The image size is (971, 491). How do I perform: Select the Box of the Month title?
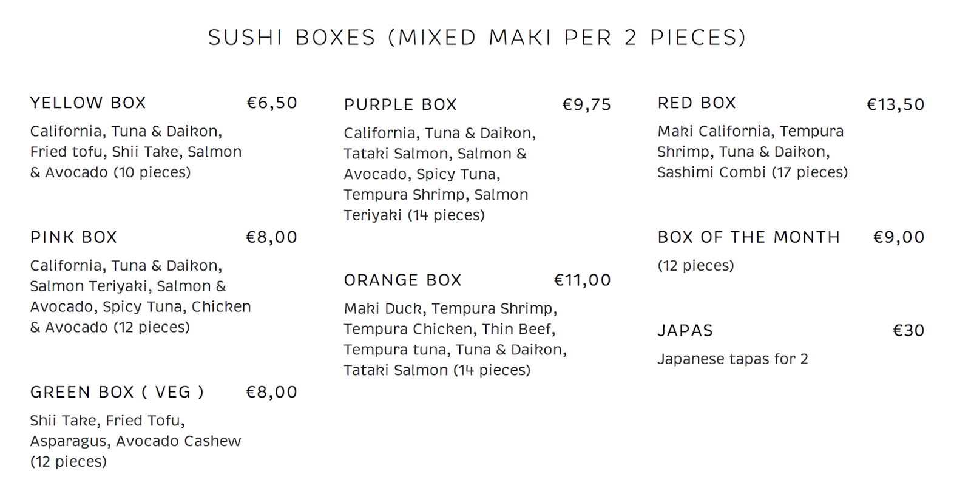(749, 237)
